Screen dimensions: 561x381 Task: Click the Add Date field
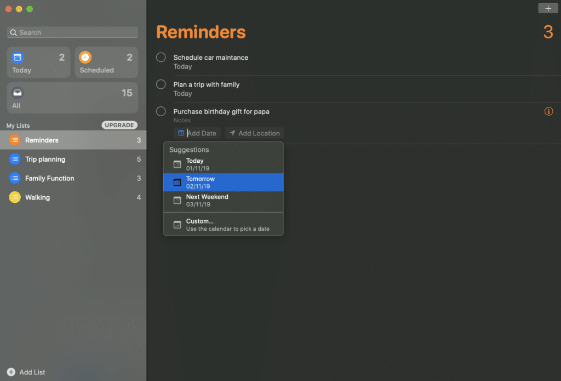click(197, 133)
